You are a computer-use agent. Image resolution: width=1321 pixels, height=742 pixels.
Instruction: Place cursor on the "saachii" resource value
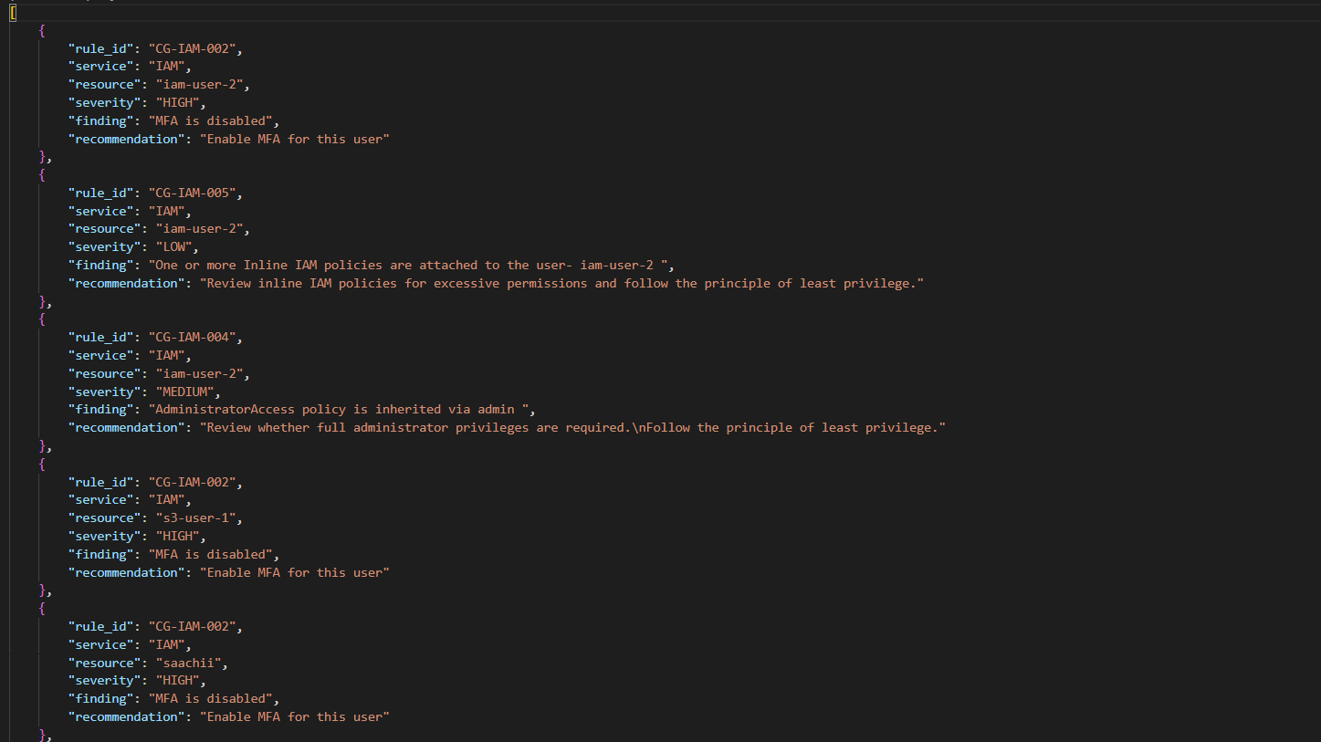click(188, 663)
